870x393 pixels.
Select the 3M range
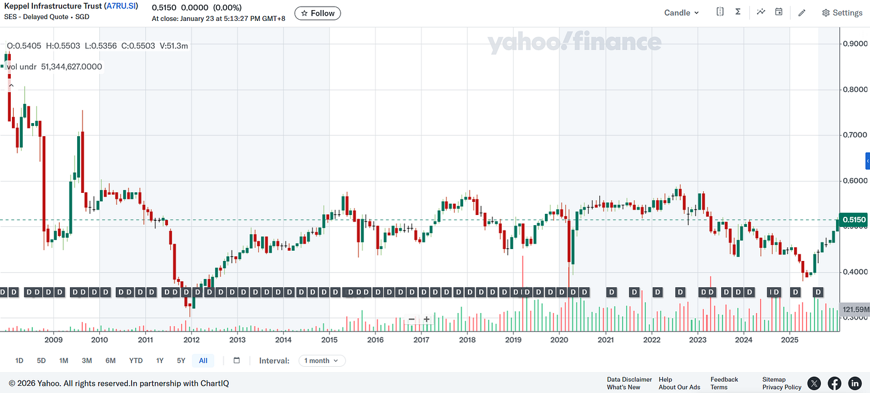pos(87,361)
